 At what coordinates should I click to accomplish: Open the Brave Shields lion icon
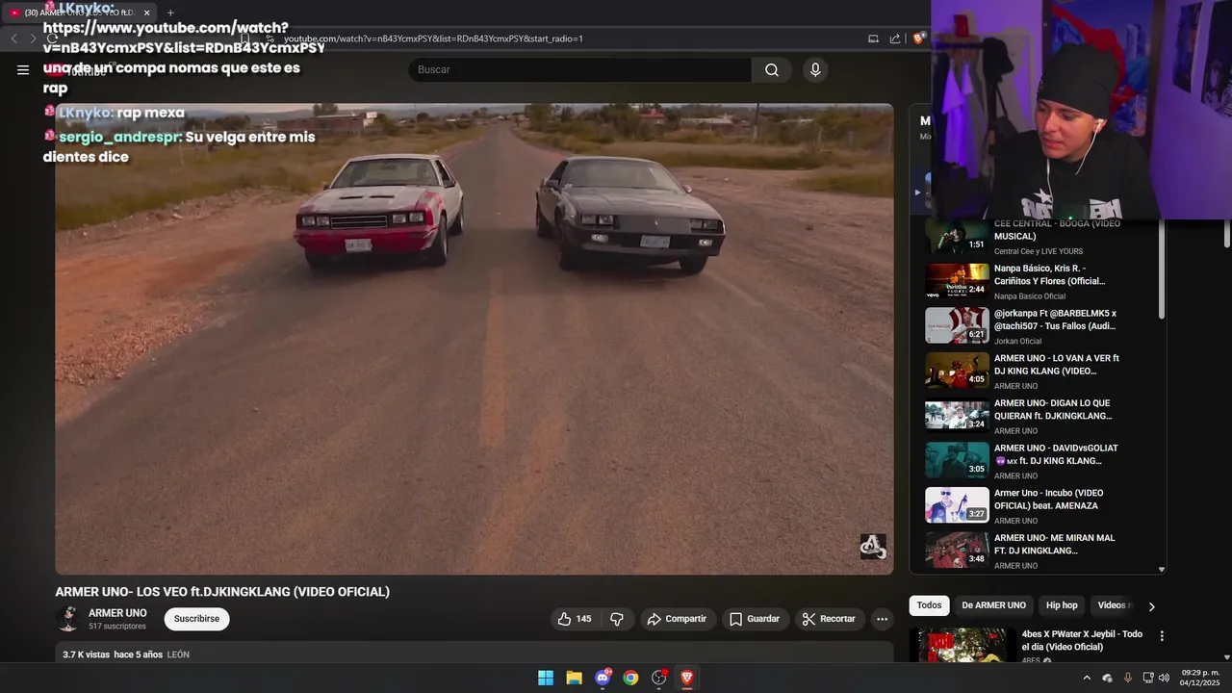tap(918, 38)
